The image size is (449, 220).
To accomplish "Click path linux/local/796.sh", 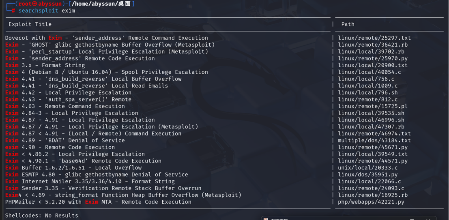I will pos(367,93).
